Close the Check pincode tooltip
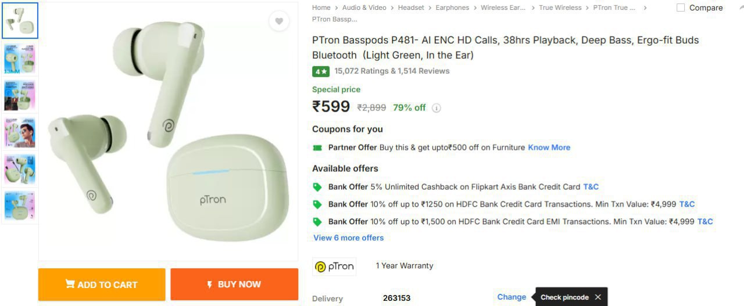Viewport: 744px width, 306px height. (598, 297)
